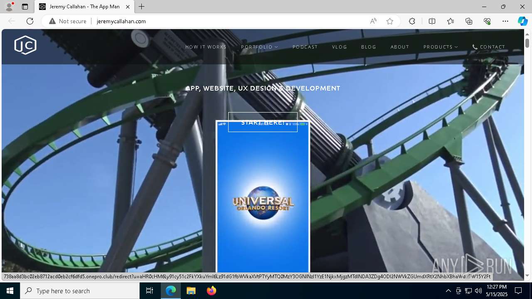
Task: Open the Collections icon
Action: [469, 21]
